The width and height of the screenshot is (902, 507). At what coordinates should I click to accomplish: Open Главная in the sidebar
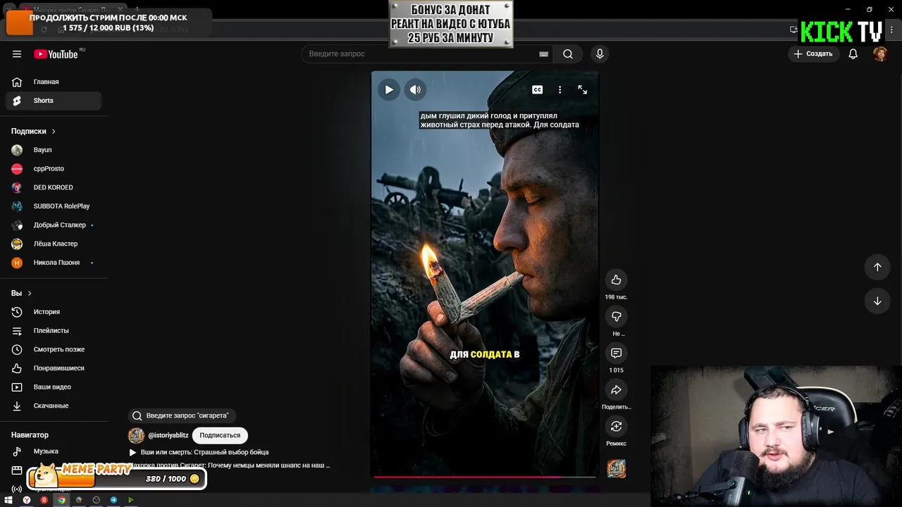54,82
